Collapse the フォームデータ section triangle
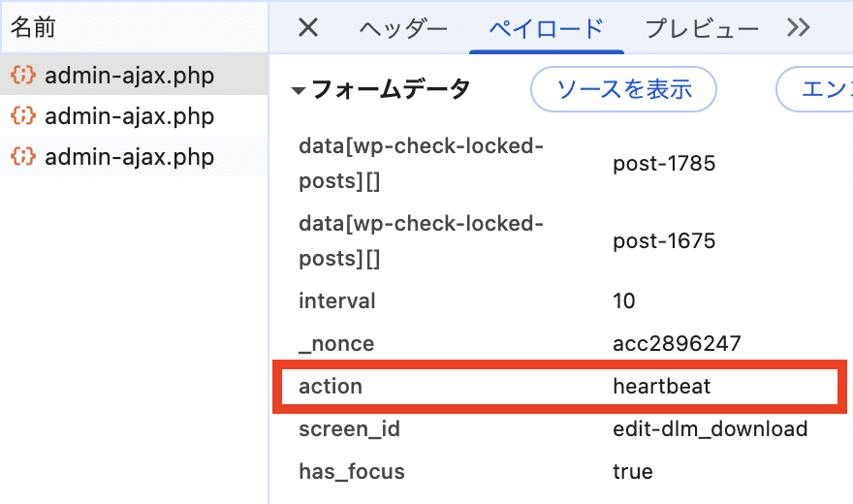Image resolution: width=853 pixels, height=504 pixels. tap(299, 91)
